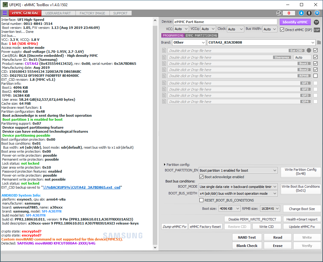Click eMMC Factory Reset button
323x262 pixels.
pyautogui.click(x=206, y=227)
